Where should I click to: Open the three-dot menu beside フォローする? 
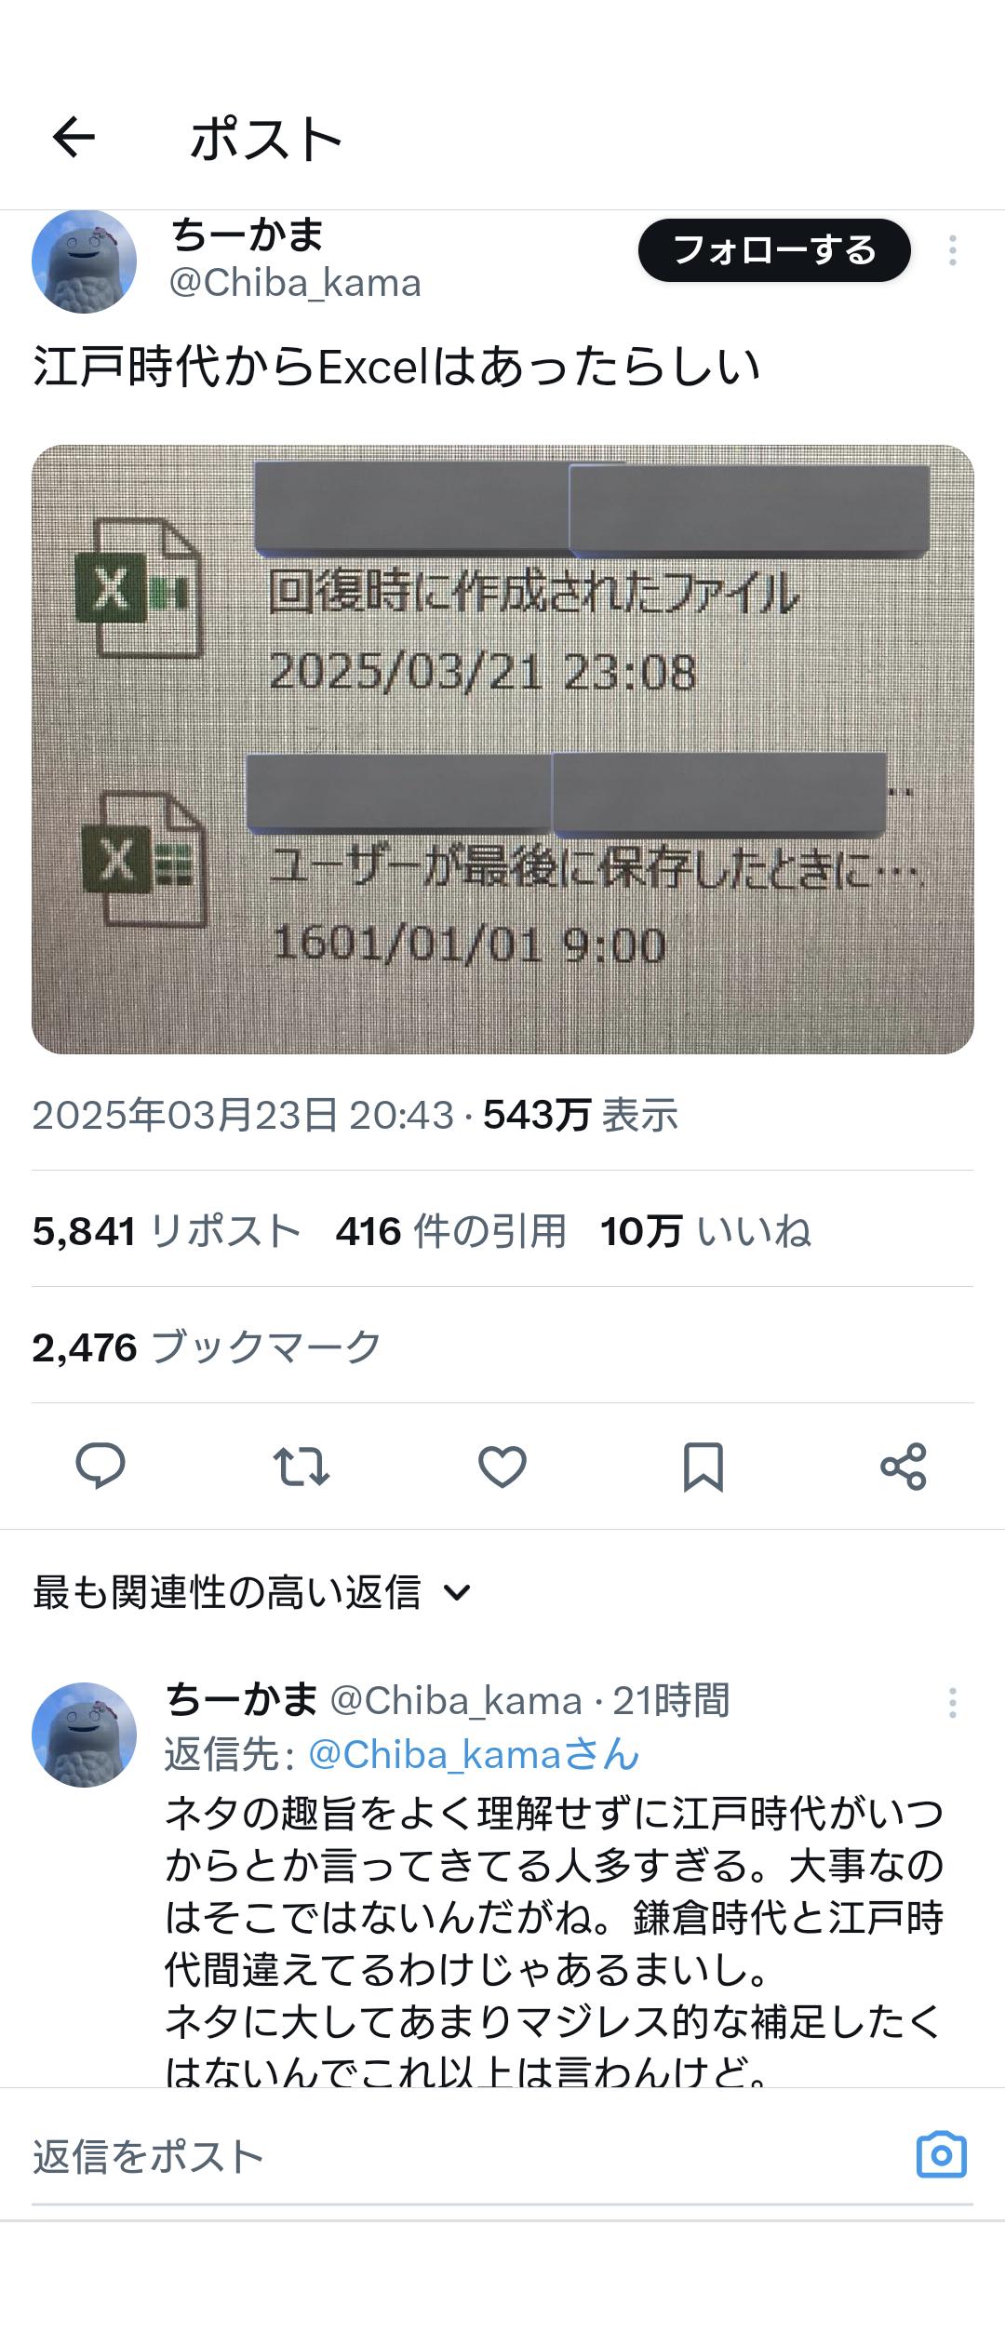952,250
